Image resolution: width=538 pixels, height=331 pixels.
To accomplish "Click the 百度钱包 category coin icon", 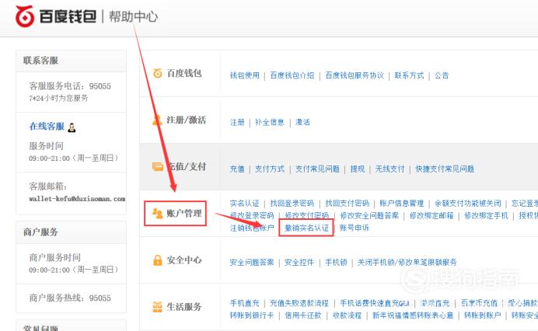I will point(157,73).
